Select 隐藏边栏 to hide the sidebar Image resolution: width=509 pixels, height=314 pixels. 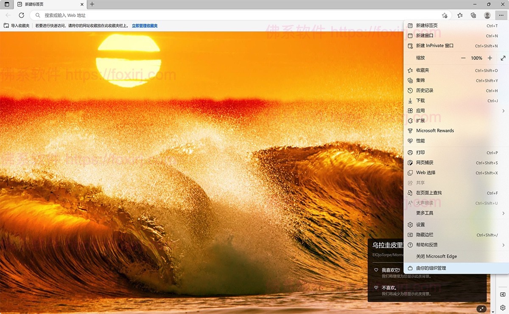(x=425, y=235)
